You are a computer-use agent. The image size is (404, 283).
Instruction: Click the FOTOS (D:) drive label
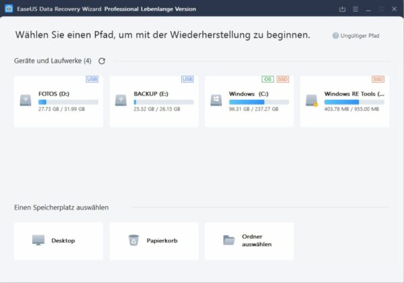(x=54, y=94)
